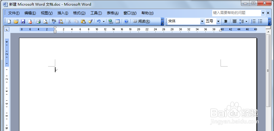Switch to reading layout with 阅读(R)

click(141, 21)
